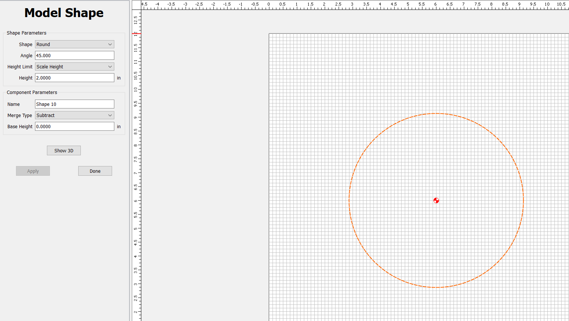
Task: Edit the Height value 2.0000
Action: [x=74, y=78]
